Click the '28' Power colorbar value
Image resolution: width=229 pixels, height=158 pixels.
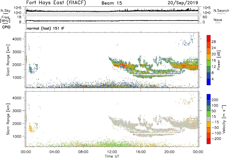tap(214, 42)
